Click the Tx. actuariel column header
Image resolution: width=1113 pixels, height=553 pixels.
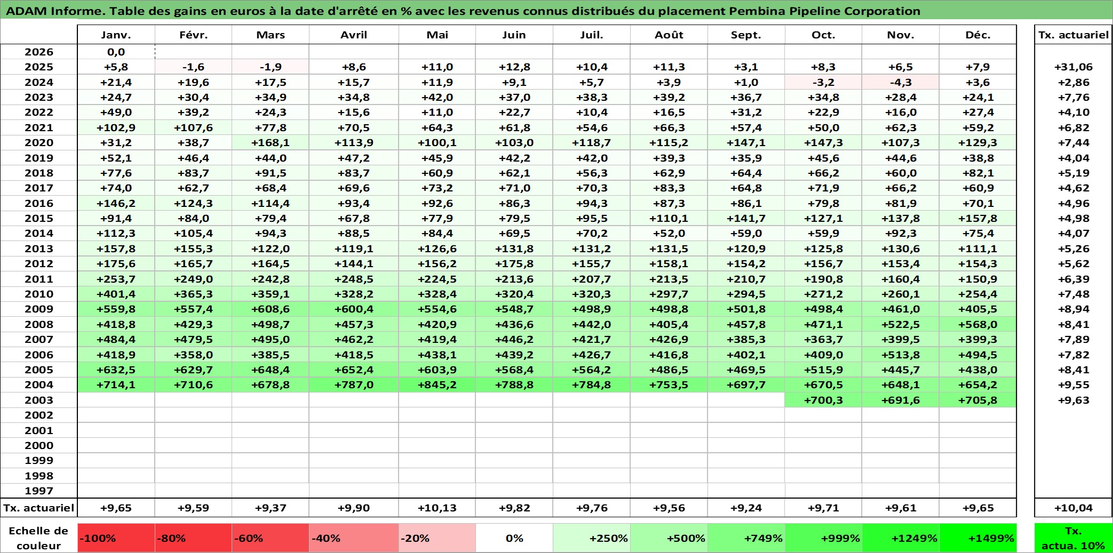(1073, 35)
